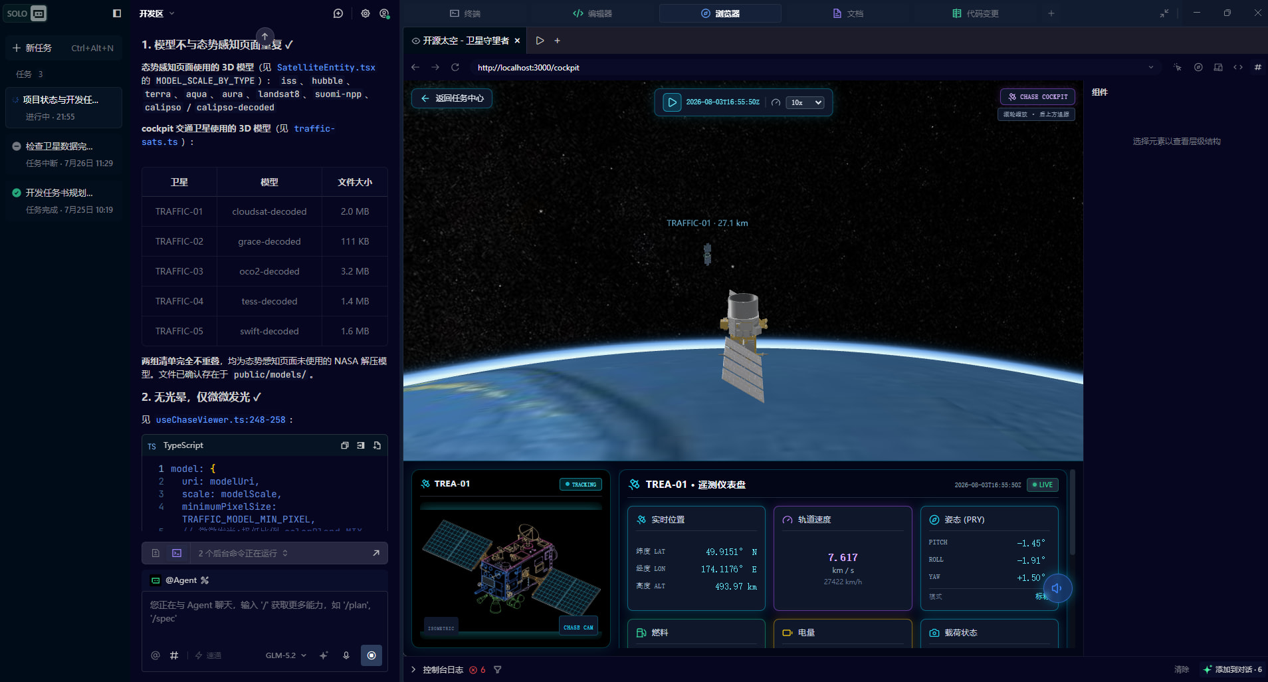Viewport: 1268px width, 682px height.
Task: Add a new panel tab with the plus
Action: [x=1051, y=13]
